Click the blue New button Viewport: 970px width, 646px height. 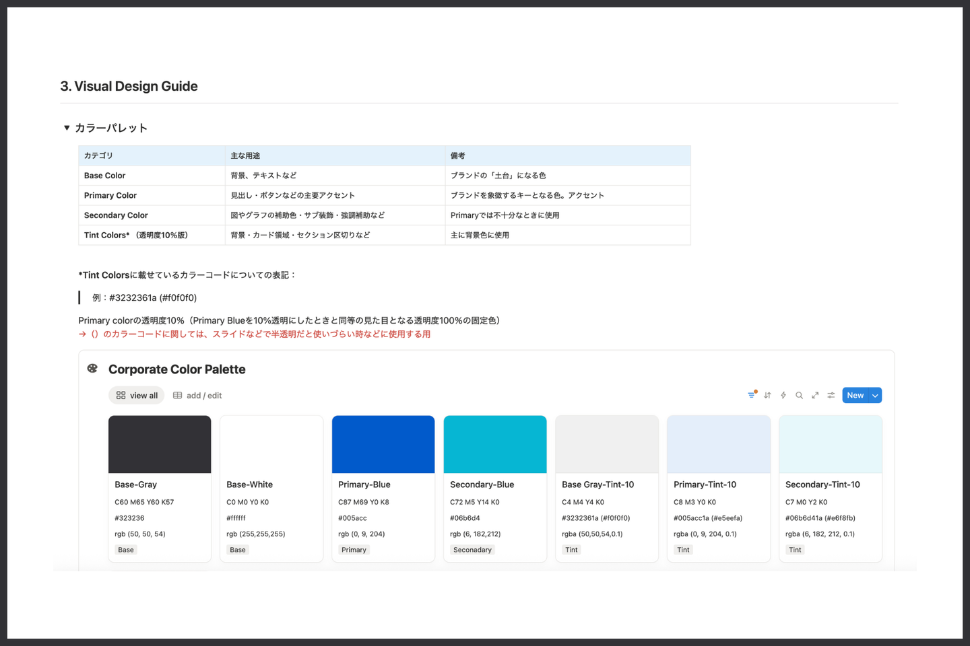tap(855, 395)
